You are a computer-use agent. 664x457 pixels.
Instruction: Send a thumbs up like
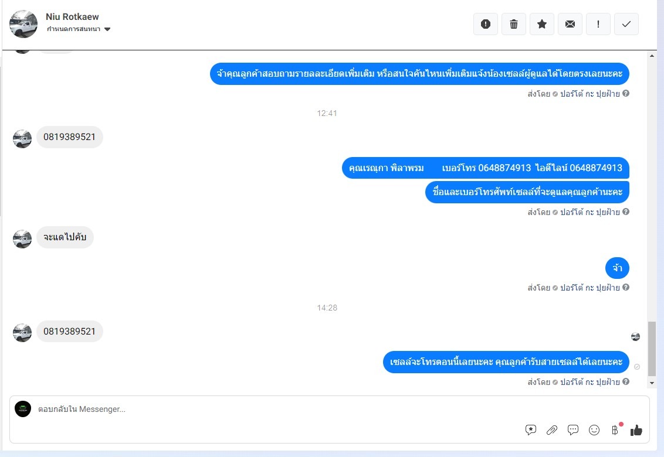tap(636, 430)
